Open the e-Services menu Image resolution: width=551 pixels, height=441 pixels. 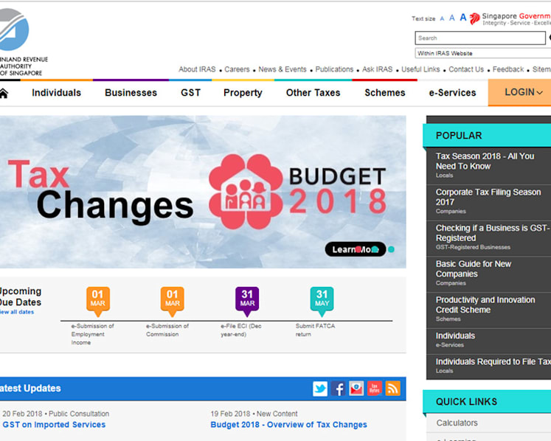pyautogui.click(x=452, y=93)
